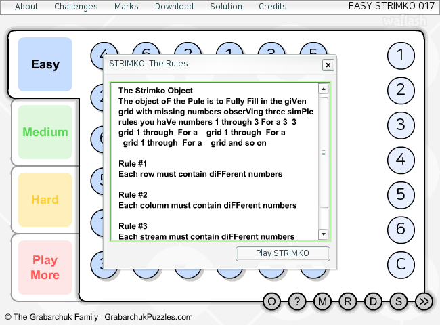Click the round O button at bottom

pyautogui.click(x=271, y=301)
